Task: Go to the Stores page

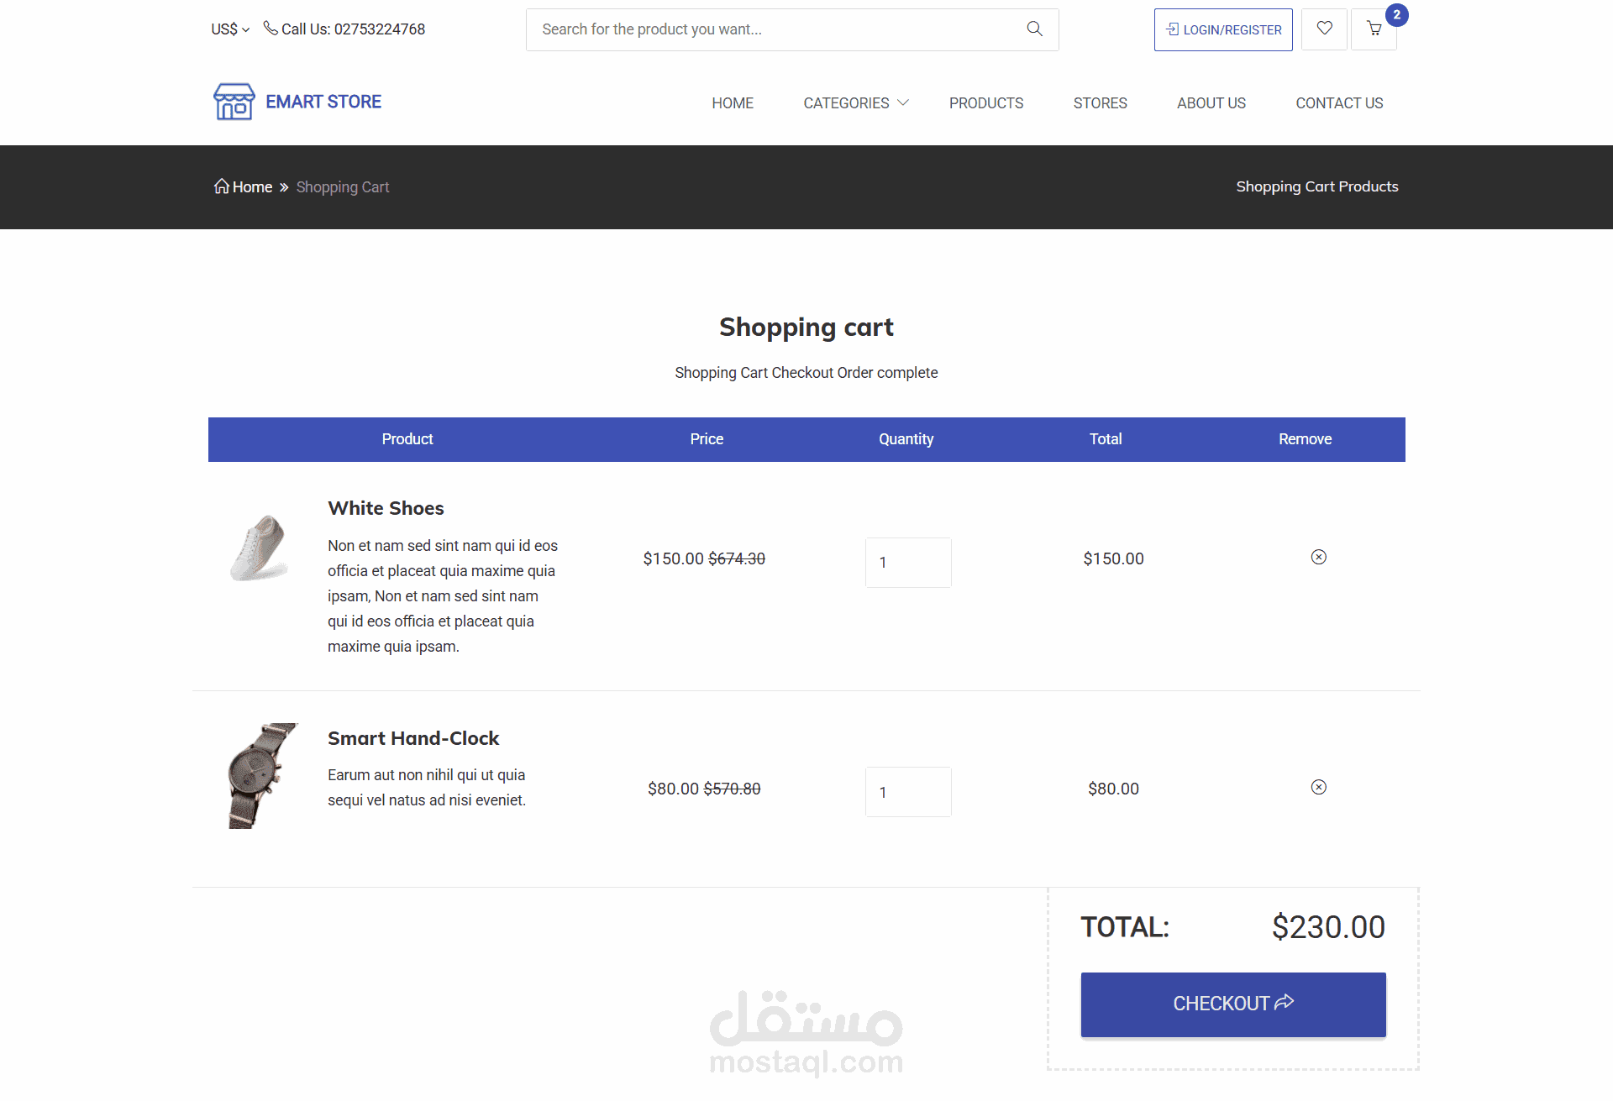Action: (1100, 103)
